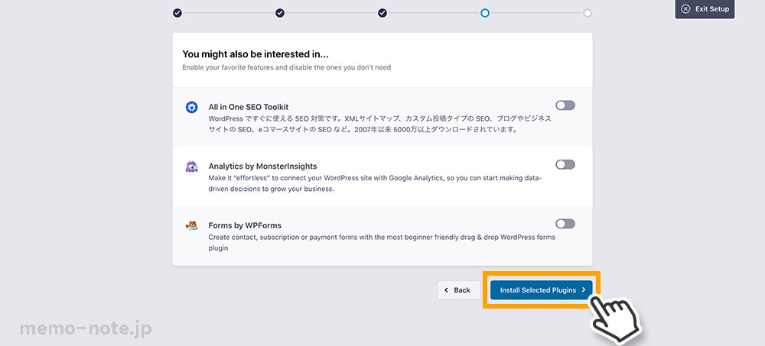Click the first completed step checkmark

click(177, 13)
